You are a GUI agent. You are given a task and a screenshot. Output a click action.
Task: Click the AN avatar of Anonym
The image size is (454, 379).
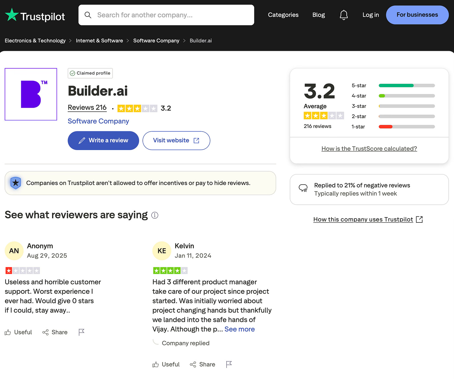pyautogui.click(x=14, y=251)
